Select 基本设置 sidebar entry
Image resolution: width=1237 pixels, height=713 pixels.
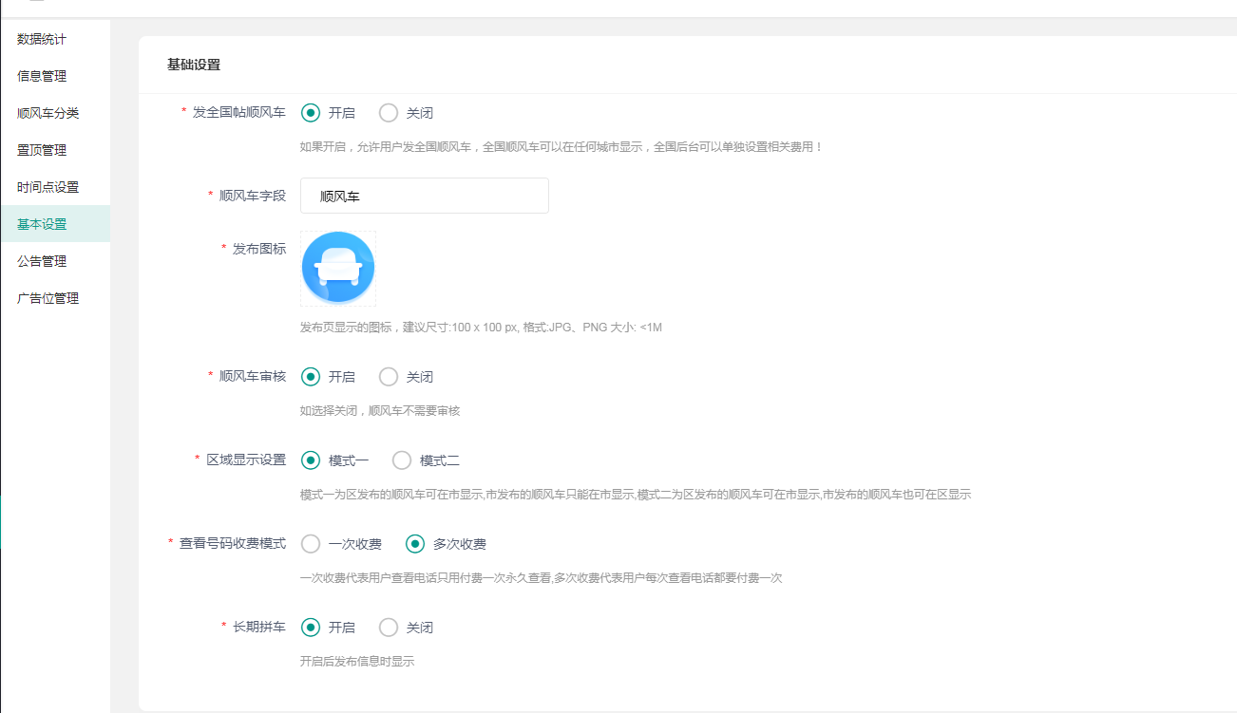tap(42, 224)
